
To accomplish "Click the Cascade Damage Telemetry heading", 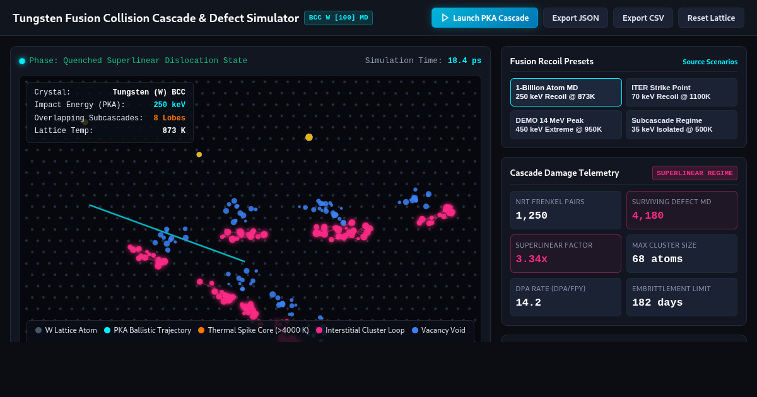I will pyautogui.click(x=565, y=173).
